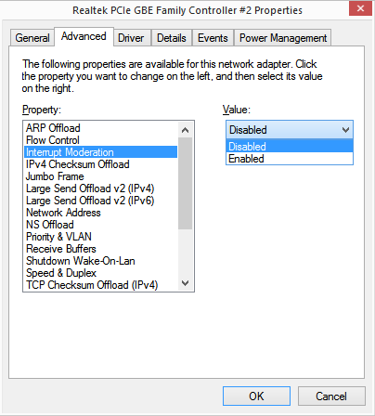Screen dimensions: 375x416
Task: Select Shutdown Wake-On-Lan property
Action: [100, 261]
